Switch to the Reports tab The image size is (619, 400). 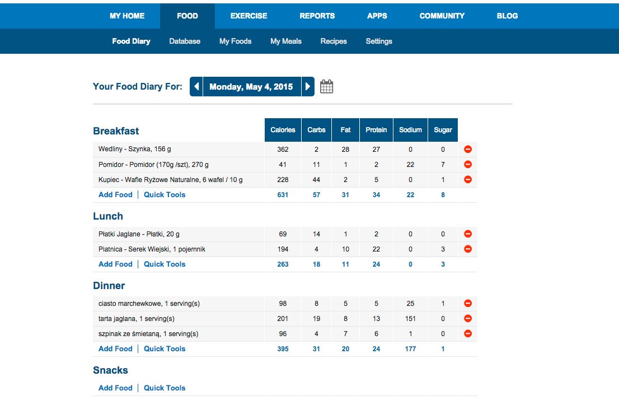[317, 16]
